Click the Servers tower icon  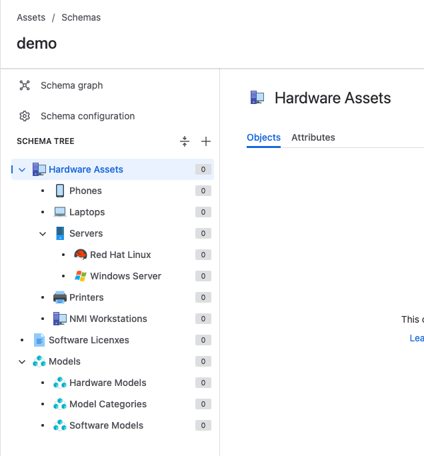click(60, 233)
